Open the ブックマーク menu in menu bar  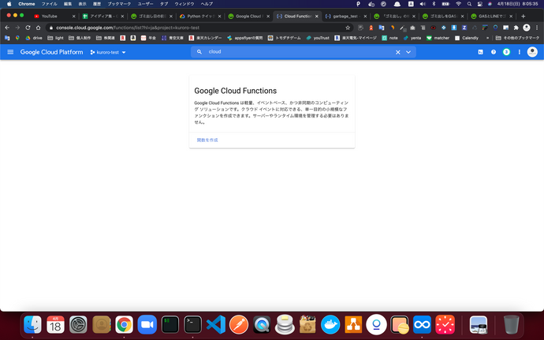[x=119, y=4]
